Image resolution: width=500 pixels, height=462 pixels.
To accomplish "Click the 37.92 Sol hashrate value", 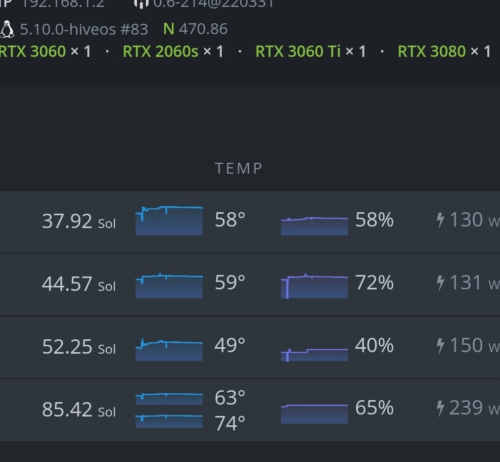I will (79, 221).
